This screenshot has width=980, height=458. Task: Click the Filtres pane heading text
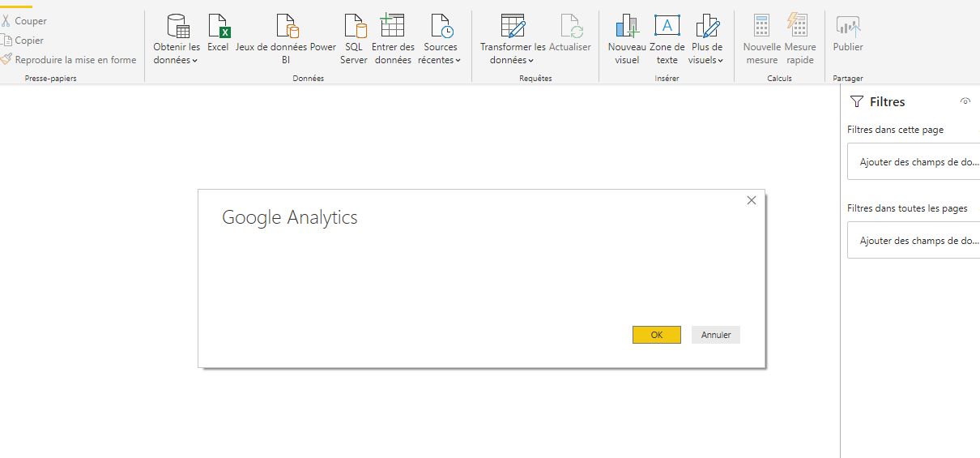coord(887,102)
